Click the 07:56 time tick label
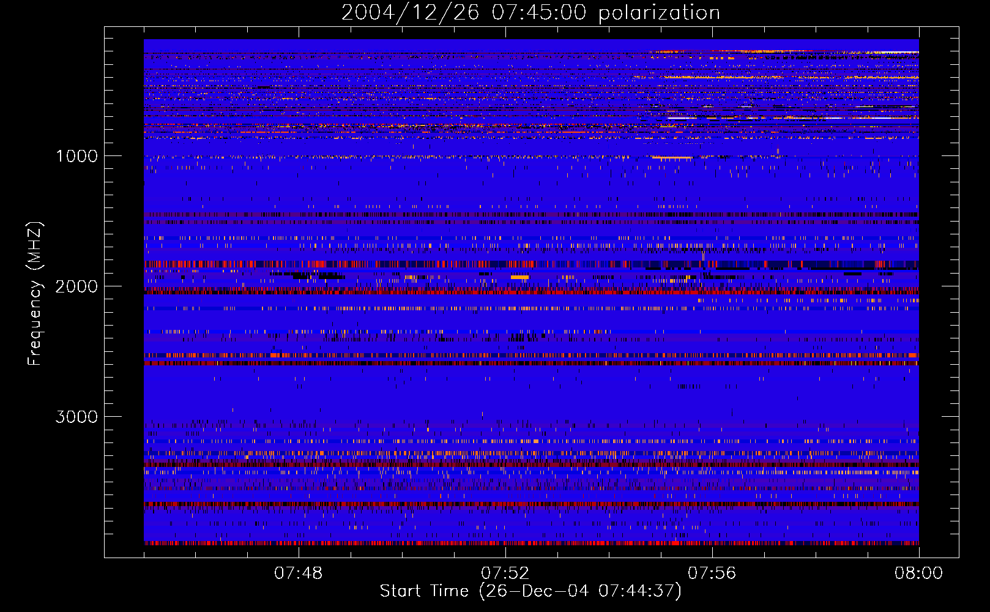The width and height of the screenshot is (990, 612). click(x=712, y=573)
